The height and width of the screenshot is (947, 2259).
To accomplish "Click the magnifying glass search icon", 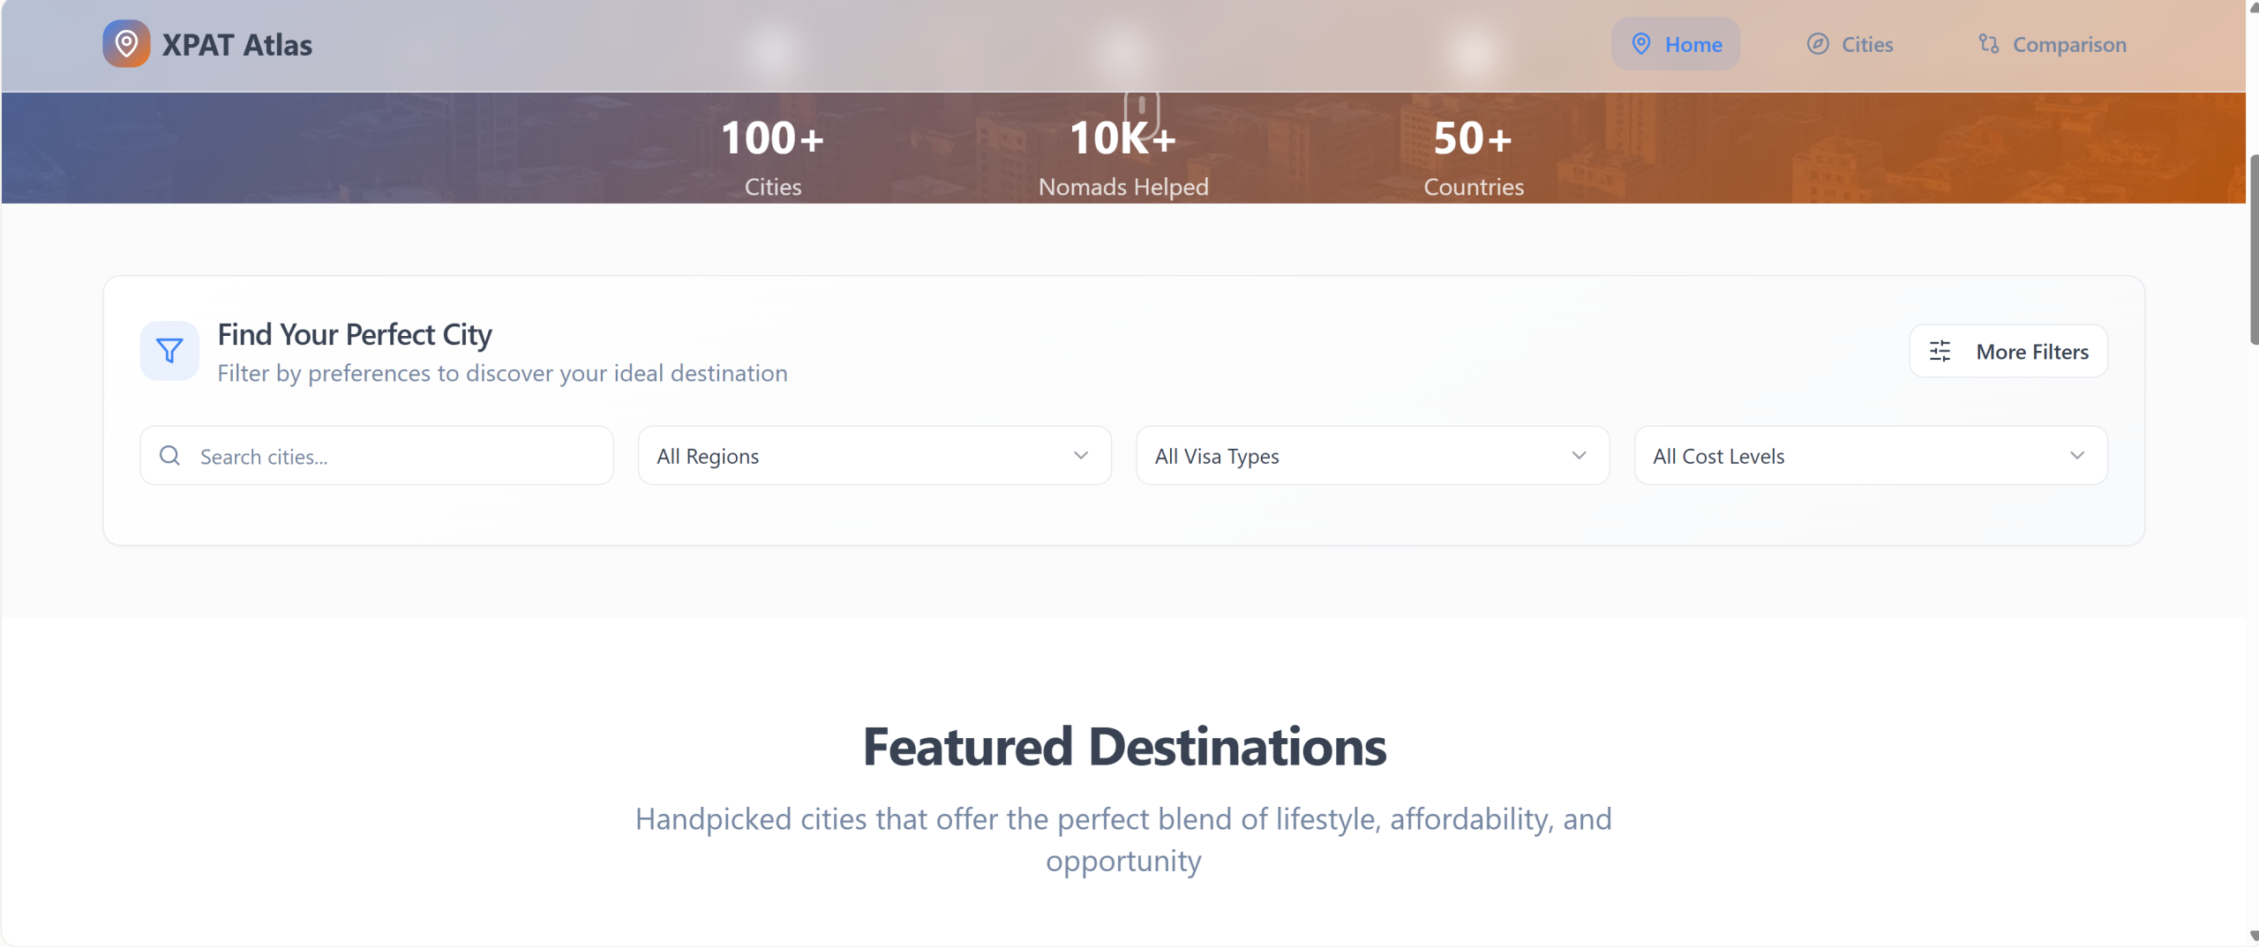I will click(x=169, y=456).
